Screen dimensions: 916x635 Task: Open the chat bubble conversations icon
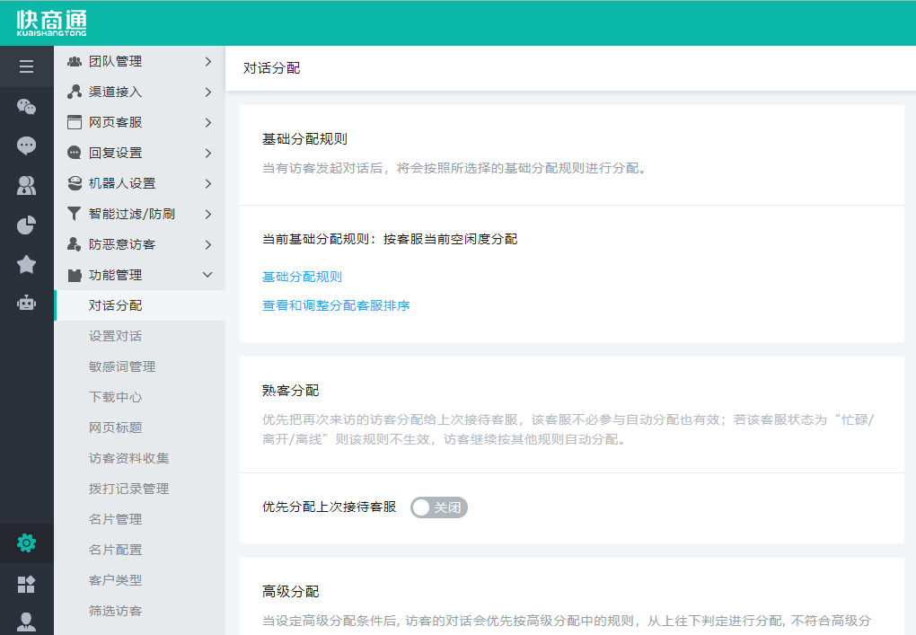pyautogui.click(x=26, y=146)
